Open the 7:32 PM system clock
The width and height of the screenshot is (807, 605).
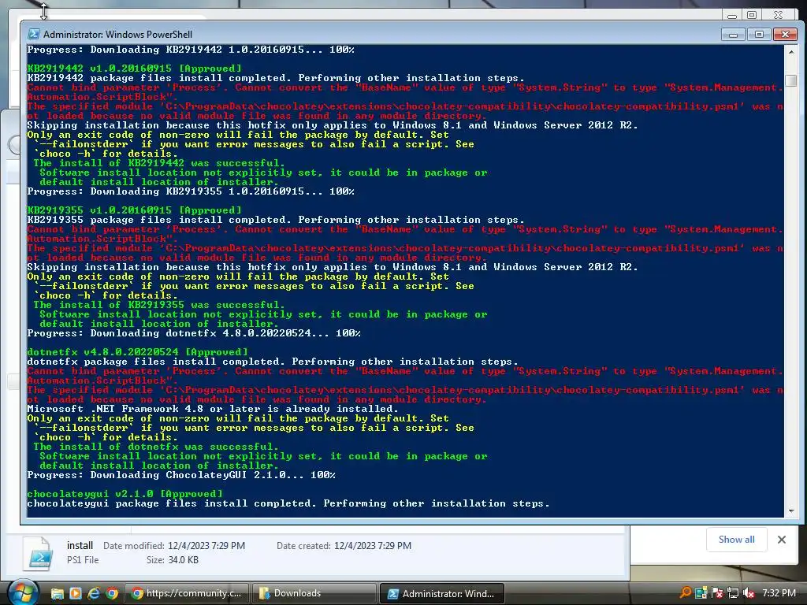click(779, 592)
